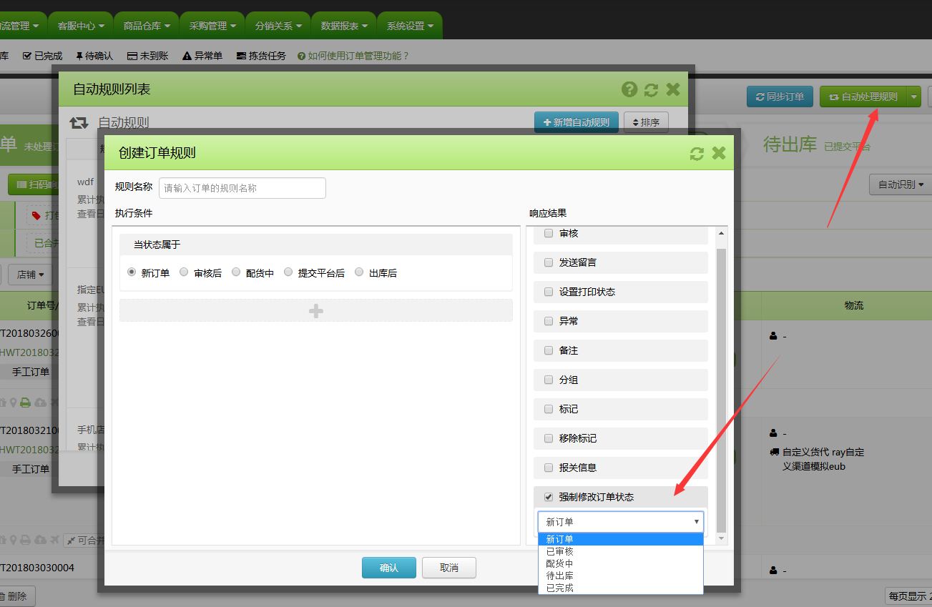Click the 确认 button
The height and width of the screenshot is (607, 932).
coord(389,568)
